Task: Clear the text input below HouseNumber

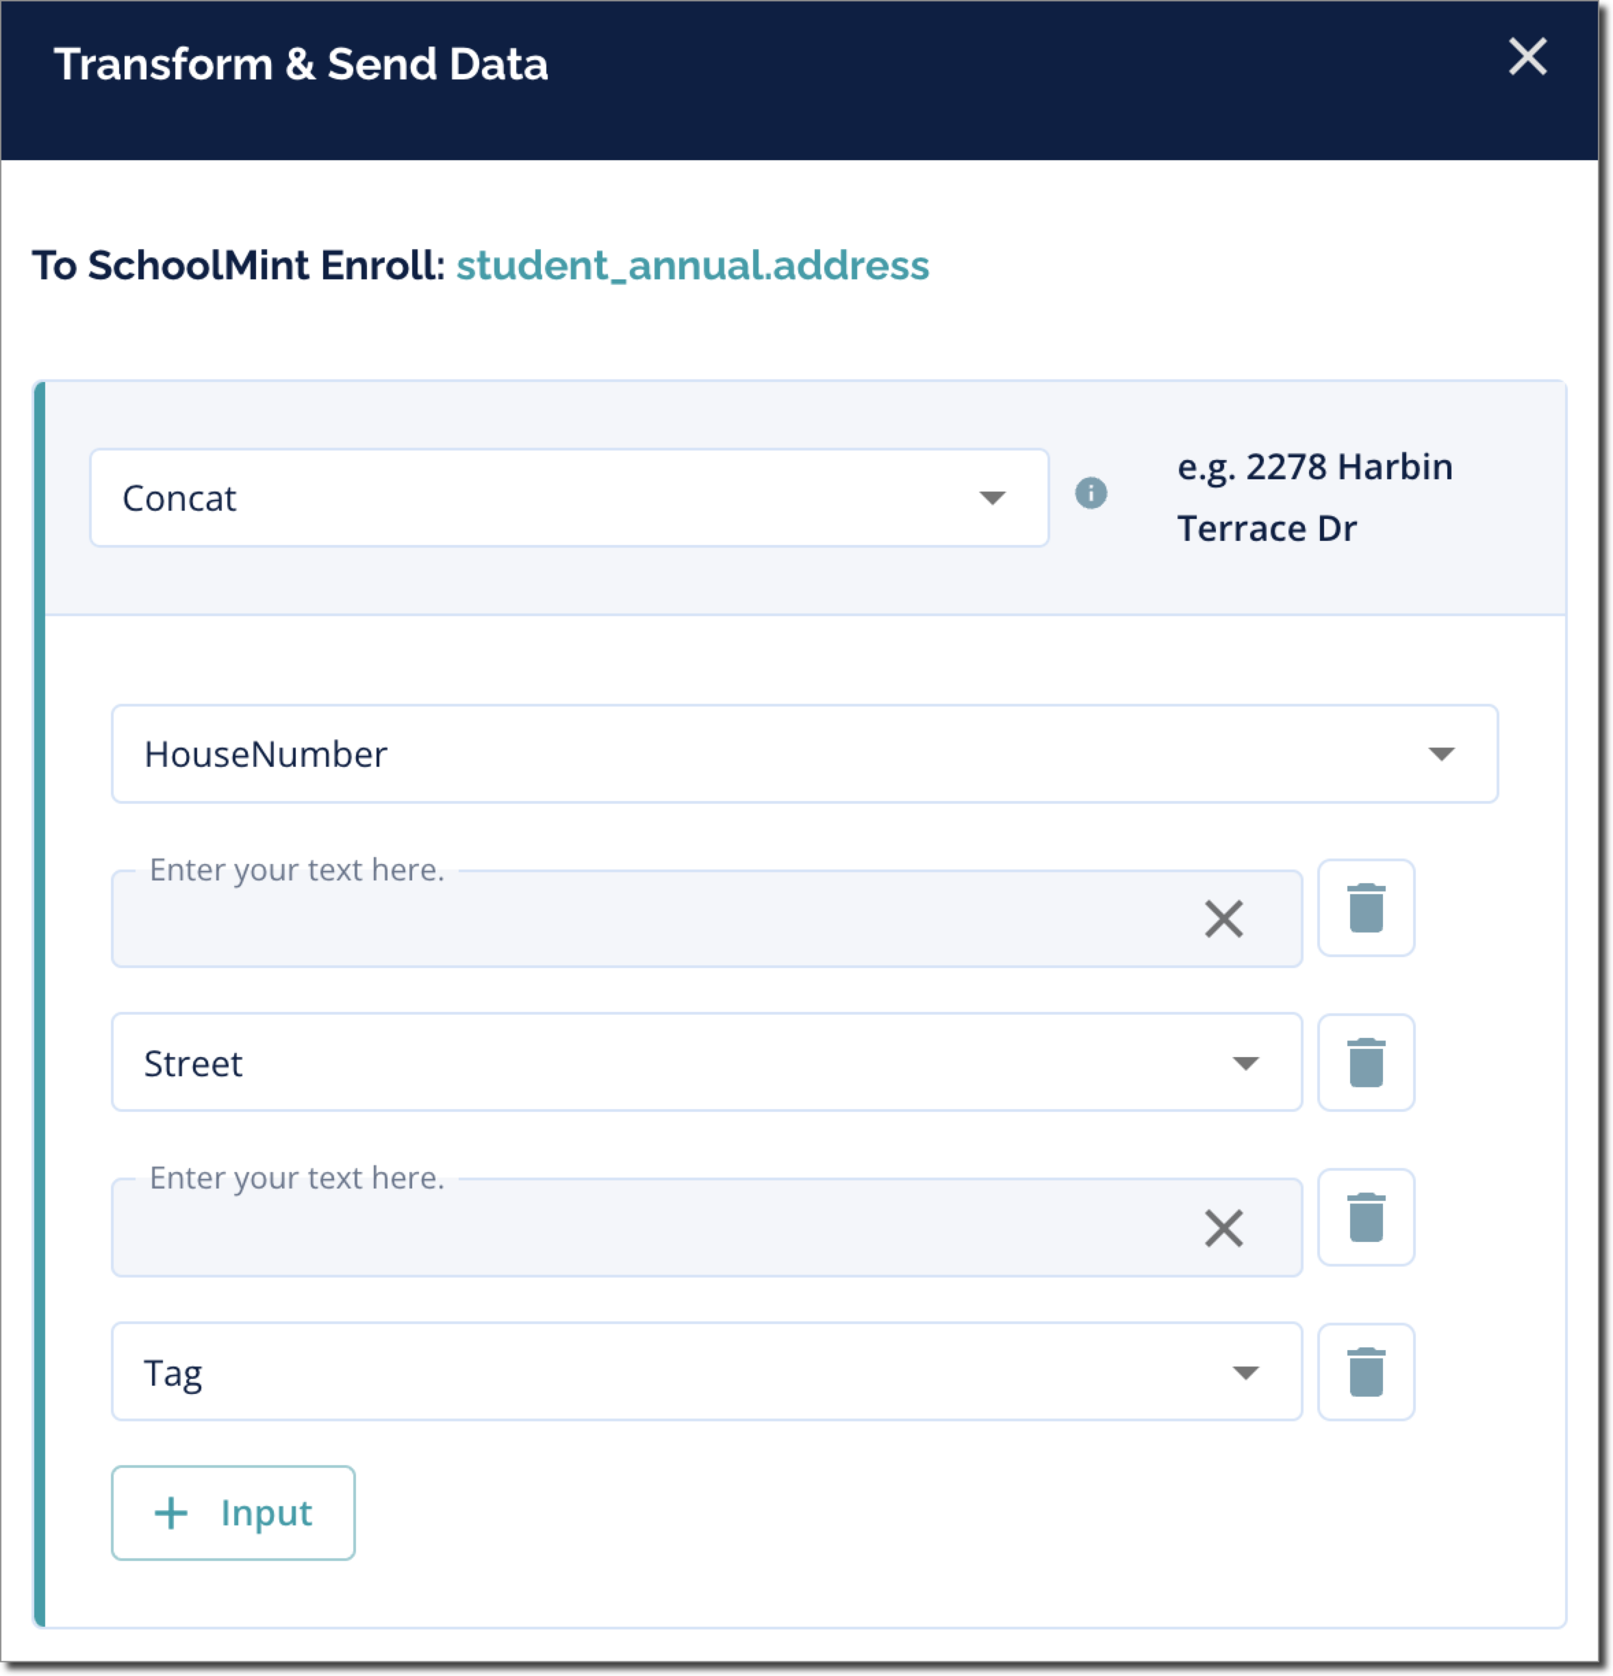Action: point(1223,919)
